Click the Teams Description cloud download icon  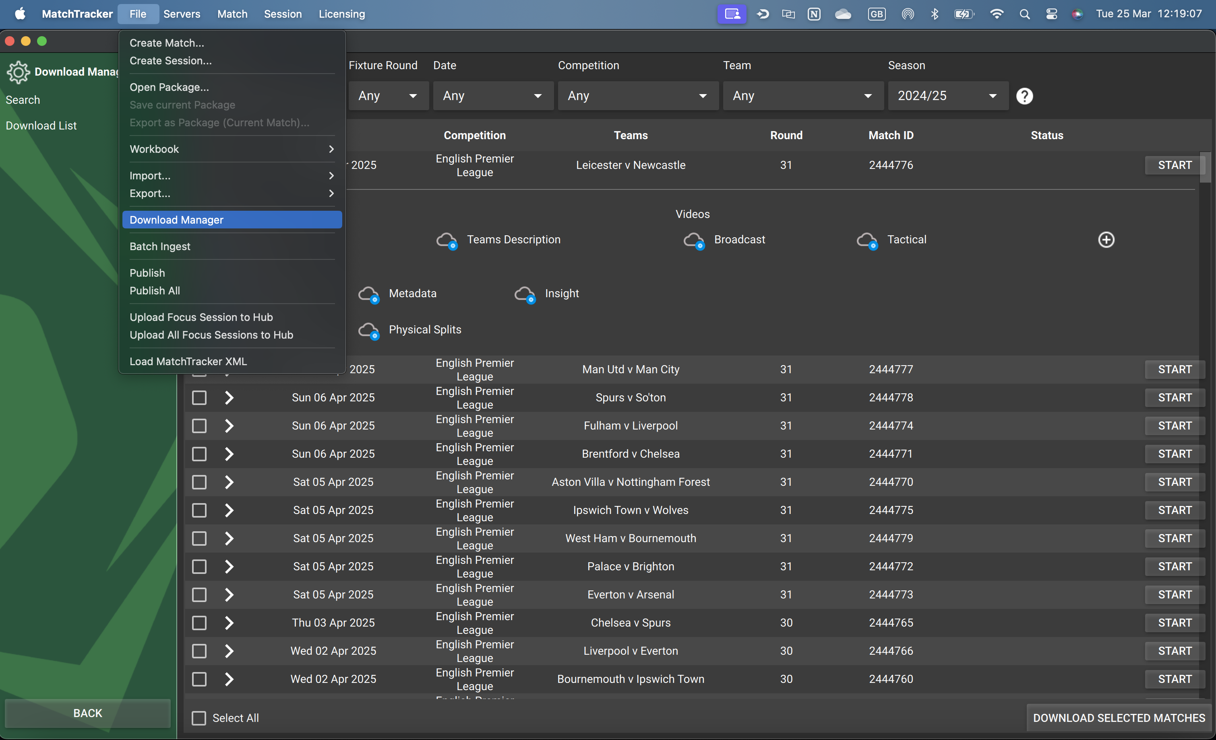click(x=447, y=240)
